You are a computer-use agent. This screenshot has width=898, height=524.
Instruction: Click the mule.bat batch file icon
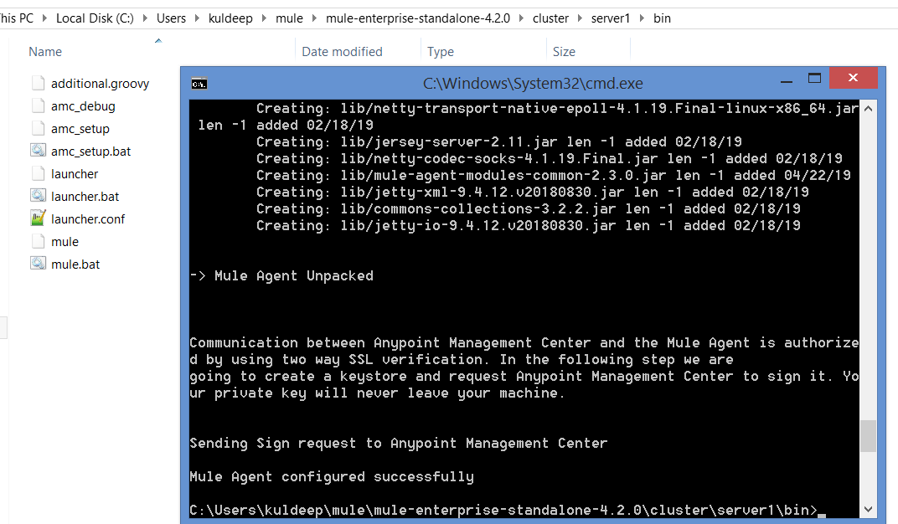pos(38,265)
